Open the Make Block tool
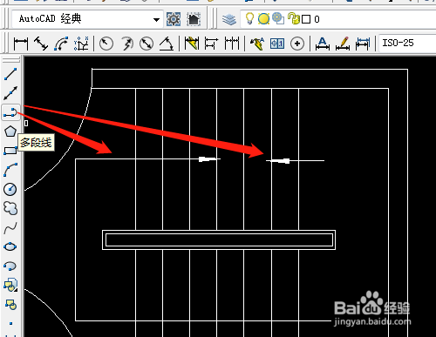Screen dimensions: 436x337 point(10,305)
